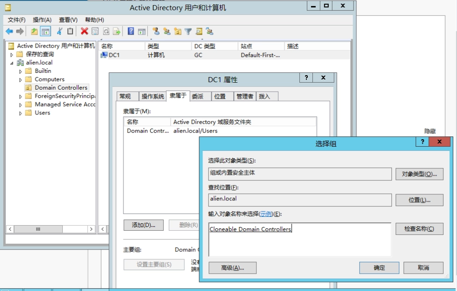This screenshot has width=457, height=291.
Task: Click the red Delete X toolbar icon
Action: 84,31
